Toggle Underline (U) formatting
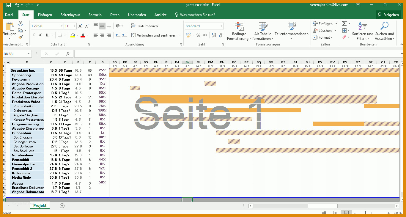 47,35
